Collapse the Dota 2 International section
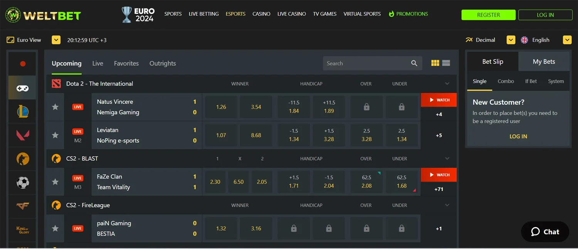The width and height of the screenshot is (578, 249). coord(447,84)
